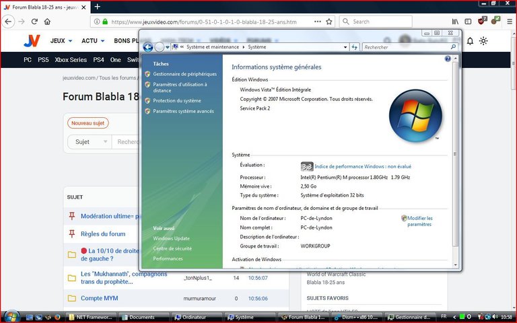The height and width of the screenshot is (323, 517).
Task: Click Modifier les paramètres link
Action: pyautogui.click(x=420, y=221)
